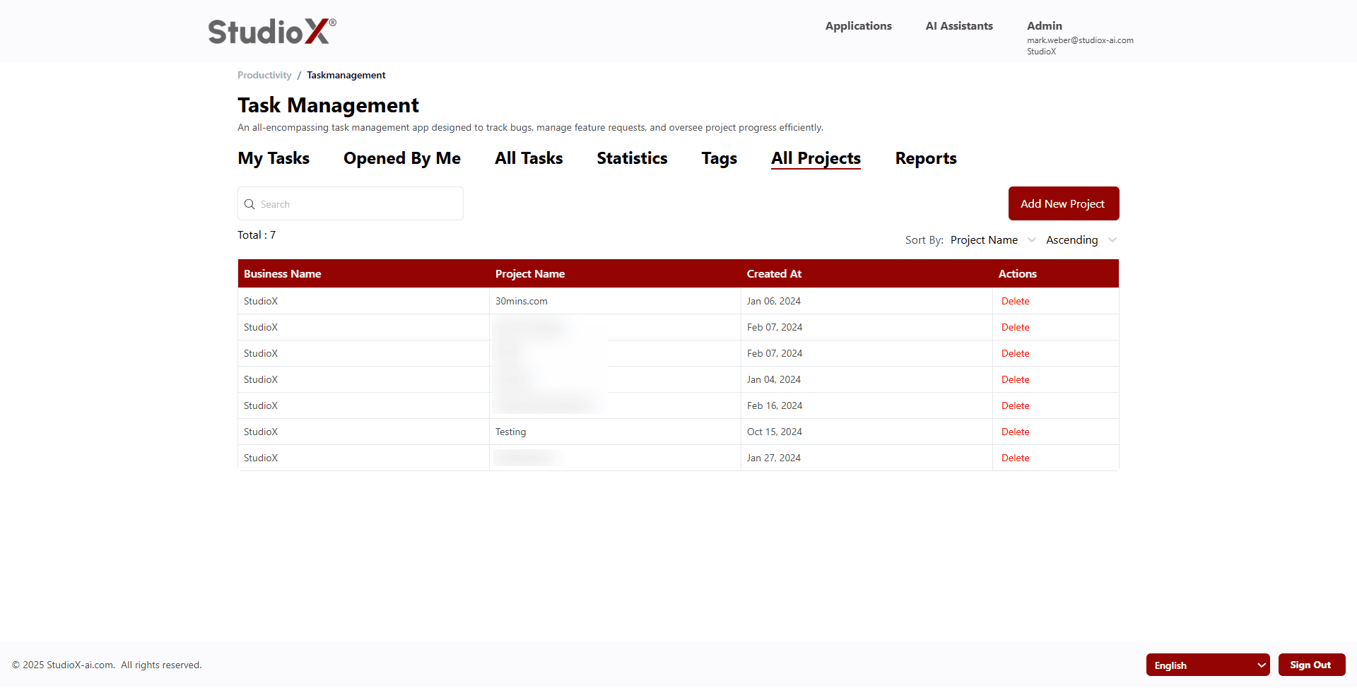Open the Opened By Me tab
The width and height of the screenshot is (1357, 688).
click(x=401, y=158)
